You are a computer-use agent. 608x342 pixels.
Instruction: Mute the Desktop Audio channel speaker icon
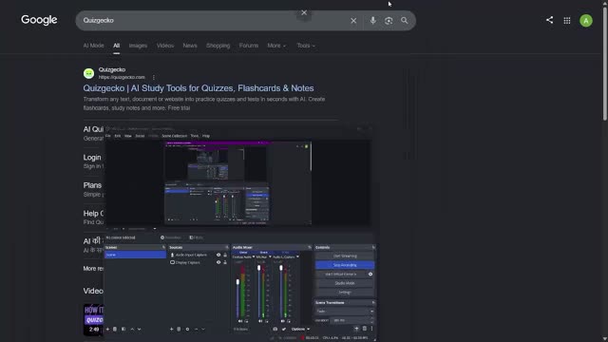pos(240,321)
